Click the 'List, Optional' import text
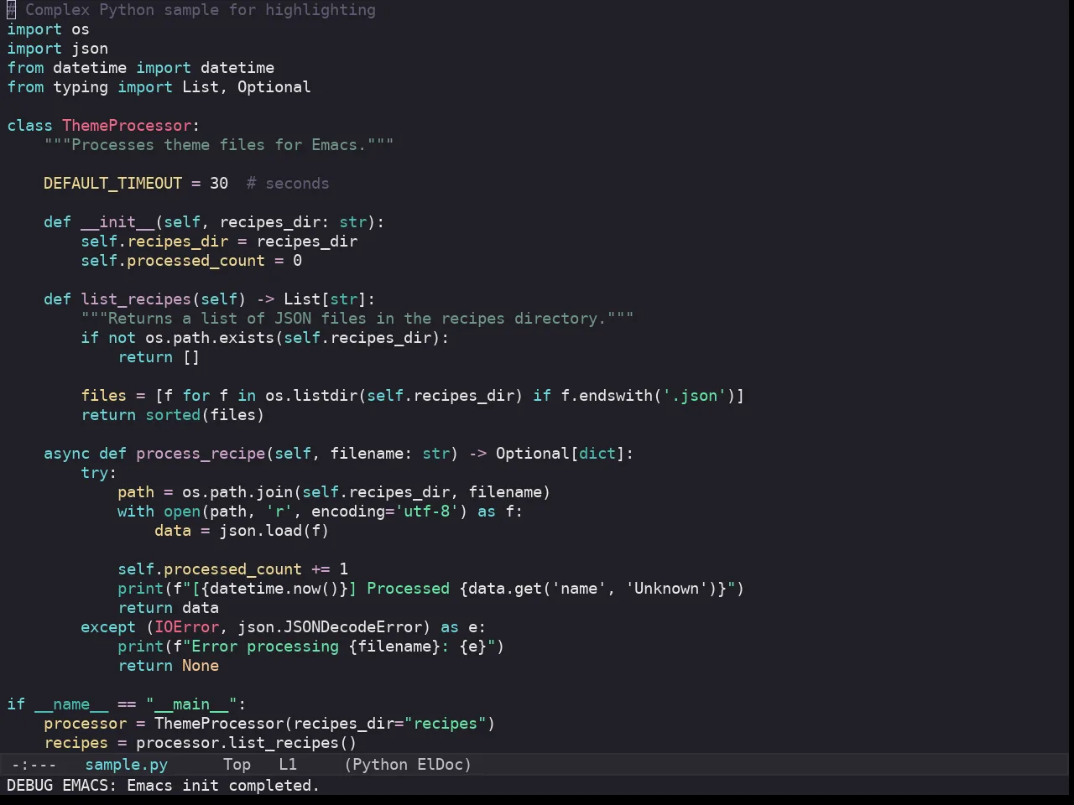 pyautogui.click(x=246, y=87)
